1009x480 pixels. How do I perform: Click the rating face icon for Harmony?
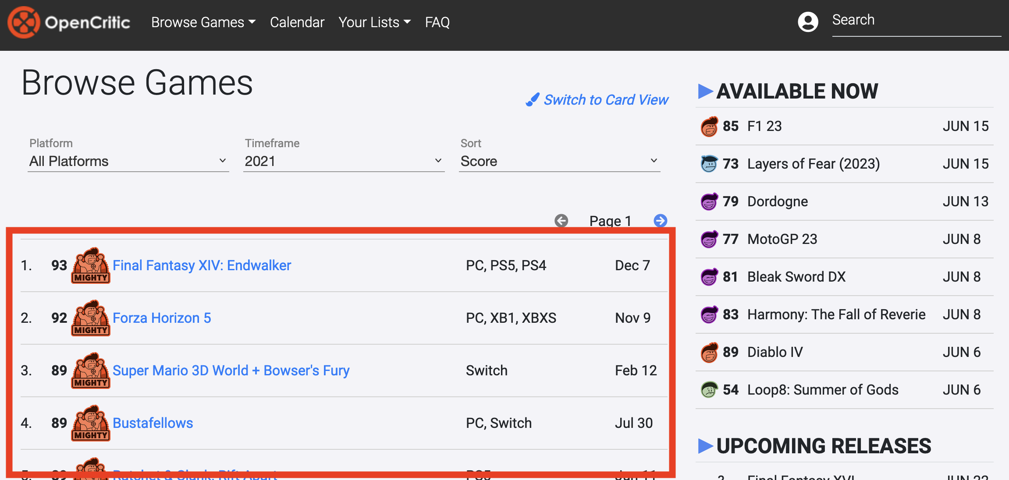click(709, 315)
